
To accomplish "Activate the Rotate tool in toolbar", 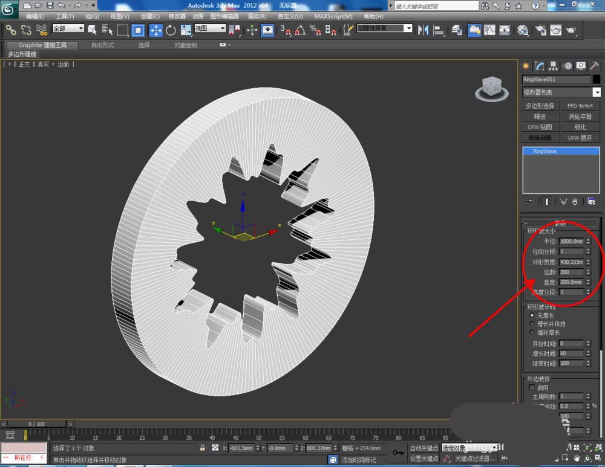I will coord(171,30).
